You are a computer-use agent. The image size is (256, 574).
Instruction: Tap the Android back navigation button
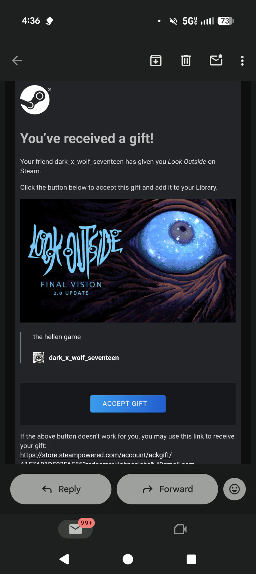(64, 559)
